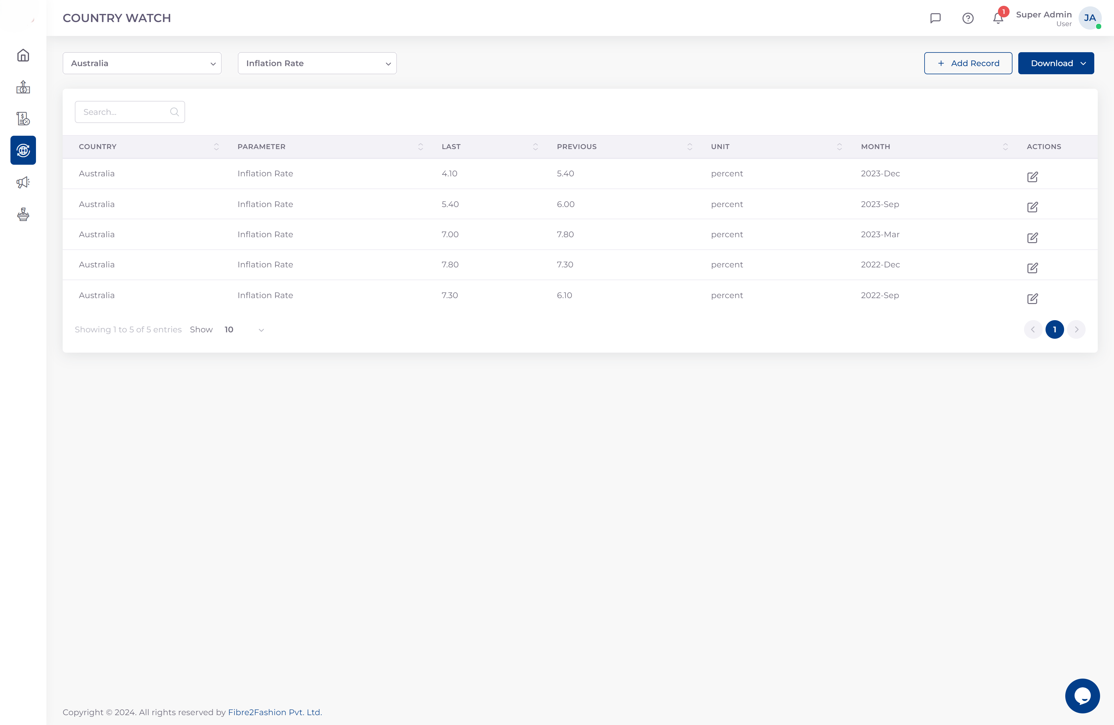The image size is (1114, 725).
Task: Edit the 2023-Dec inflation record
Action: point(1032,177)
